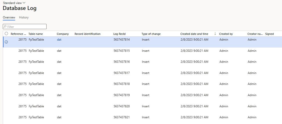Select Log RecId cell 5637437819
282x124 pixels.
coord(122,95)
